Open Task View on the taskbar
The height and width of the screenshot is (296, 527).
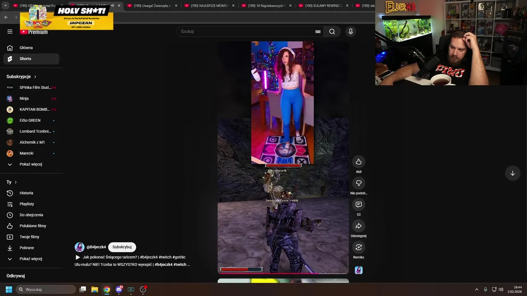click(82, 289)
